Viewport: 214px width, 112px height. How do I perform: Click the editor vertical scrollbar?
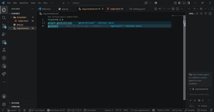click(x=184, y=58)
